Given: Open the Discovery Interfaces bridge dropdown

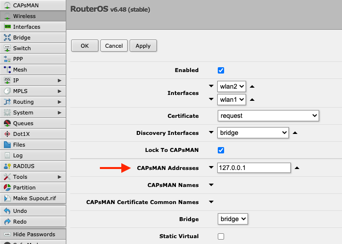Looking at the screenshot, I should click(x=253, y=132).
